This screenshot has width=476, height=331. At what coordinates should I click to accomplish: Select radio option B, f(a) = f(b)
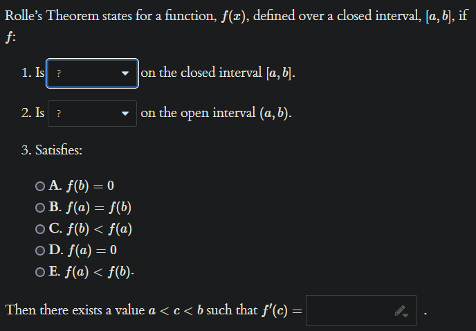[x=40, y=208]
